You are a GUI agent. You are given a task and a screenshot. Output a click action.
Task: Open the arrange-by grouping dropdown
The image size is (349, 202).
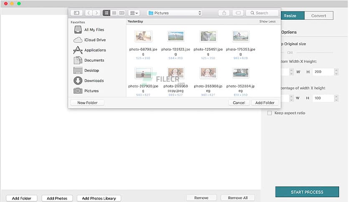134,13
